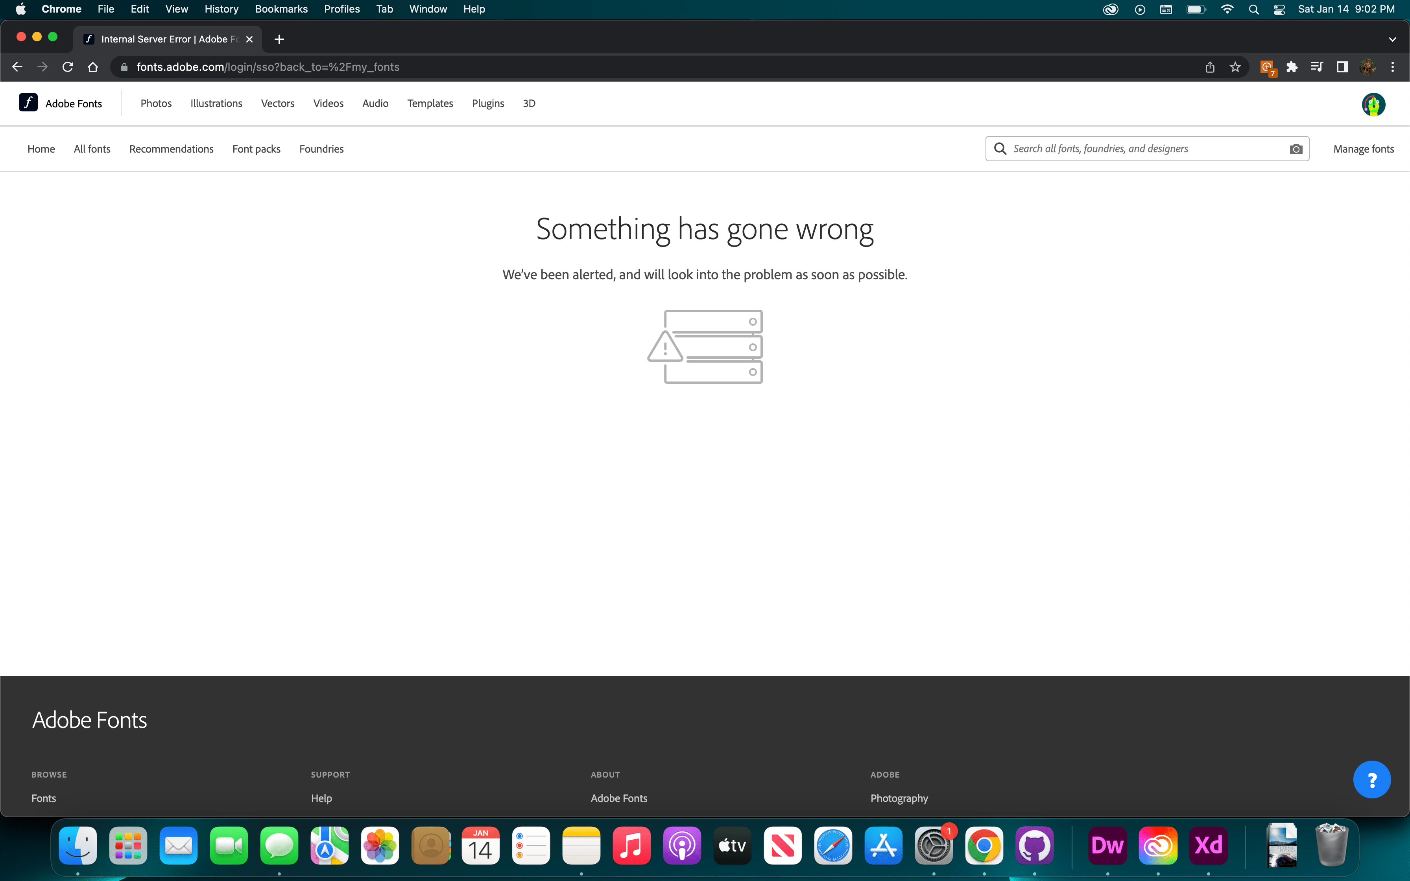Click the Adobe Fonts logo icon
Screen dimensions: 1410x881
click(28, 103)
